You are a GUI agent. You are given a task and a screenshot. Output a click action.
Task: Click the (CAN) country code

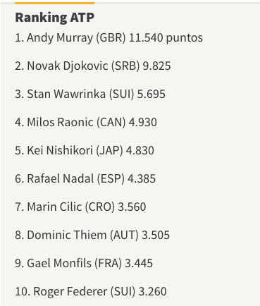click(111, 122)
